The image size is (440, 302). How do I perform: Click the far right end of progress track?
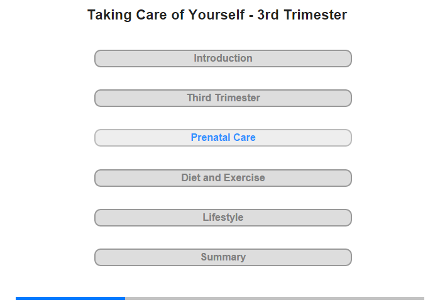point(422,298)
